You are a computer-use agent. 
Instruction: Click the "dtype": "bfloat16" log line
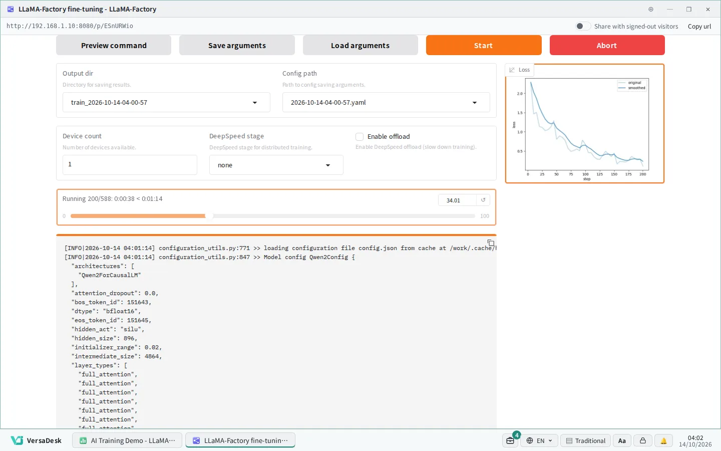[x=106, y=311]
